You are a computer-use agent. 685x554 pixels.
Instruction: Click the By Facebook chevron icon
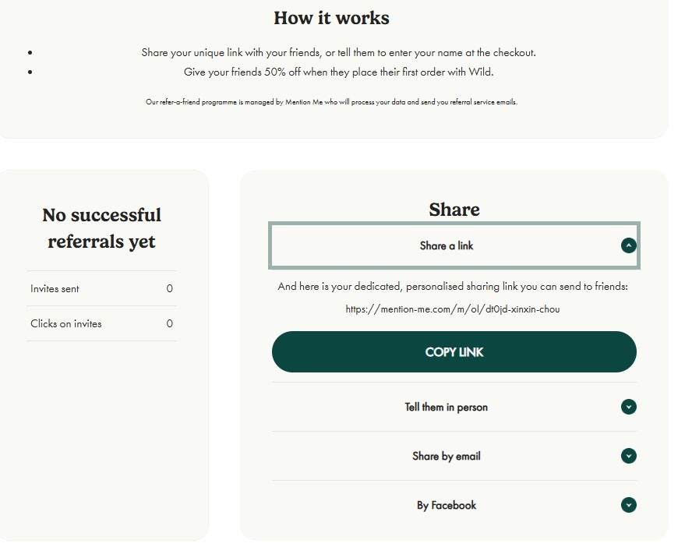(628, 505)
